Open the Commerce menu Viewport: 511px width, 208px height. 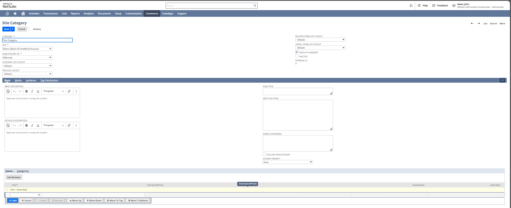pos(152,14)
